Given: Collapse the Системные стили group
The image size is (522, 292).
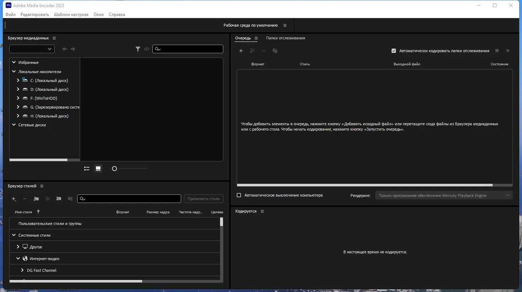Looking at the screenshot, I should 13,235.
